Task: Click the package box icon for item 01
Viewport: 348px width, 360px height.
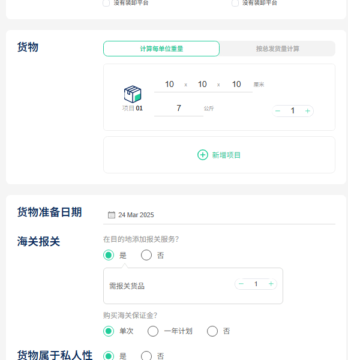Action: click(133, 94)
